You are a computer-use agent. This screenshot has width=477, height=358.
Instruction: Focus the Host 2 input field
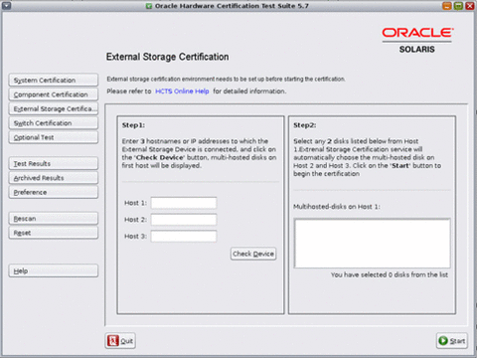(184, 220)
